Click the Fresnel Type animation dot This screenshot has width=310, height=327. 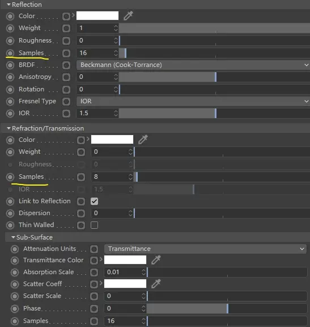(x=10, y=102)
